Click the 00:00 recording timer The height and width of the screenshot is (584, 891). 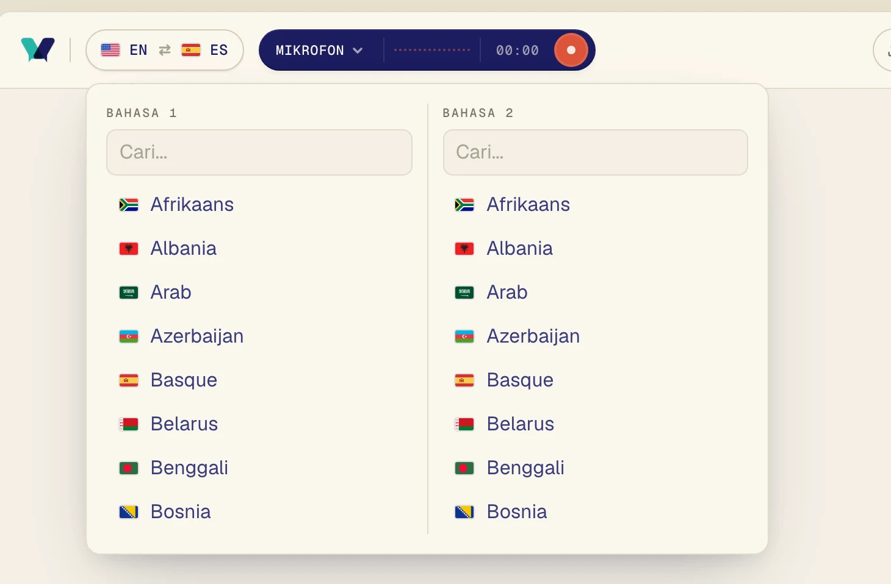518,51
